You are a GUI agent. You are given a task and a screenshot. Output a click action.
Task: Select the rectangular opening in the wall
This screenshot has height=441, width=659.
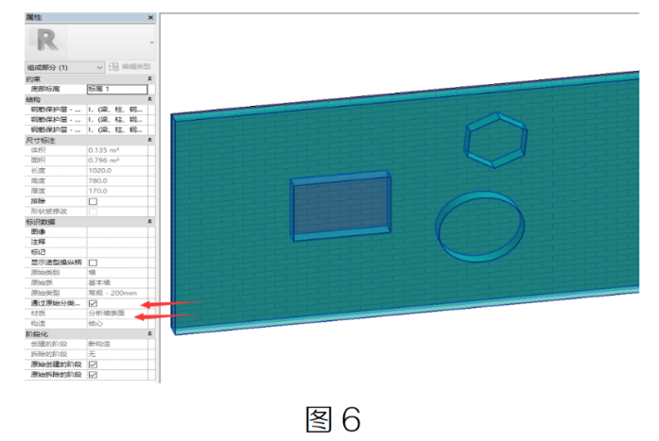(341, 206)
